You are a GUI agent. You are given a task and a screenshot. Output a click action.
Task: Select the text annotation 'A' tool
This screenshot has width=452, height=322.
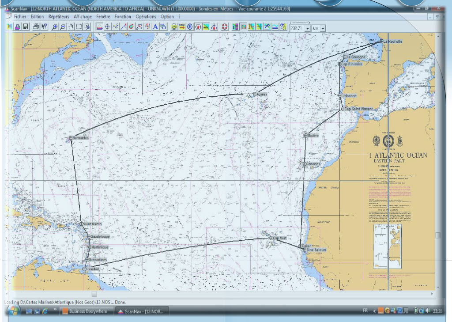(155, 27)
